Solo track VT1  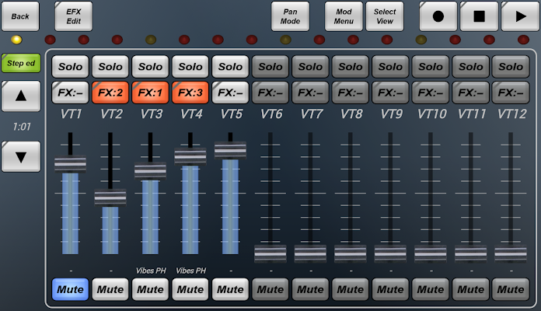(x=71, y=66)
